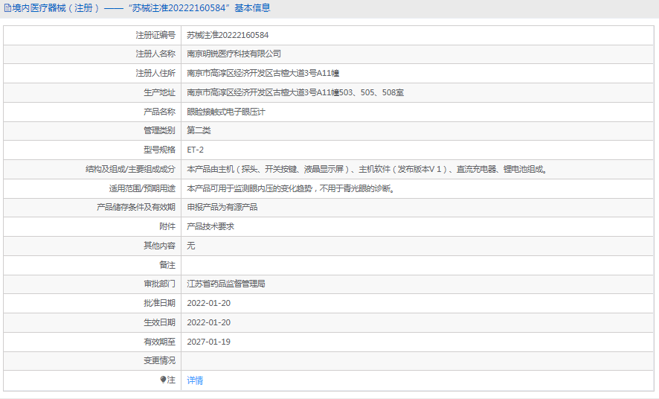The image size is (659, 399).
Task: Click the 注册证编号 row label
Action: coord(155,35)
